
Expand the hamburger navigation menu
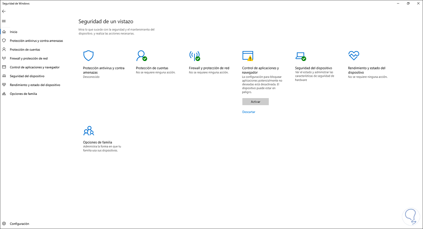4,21
